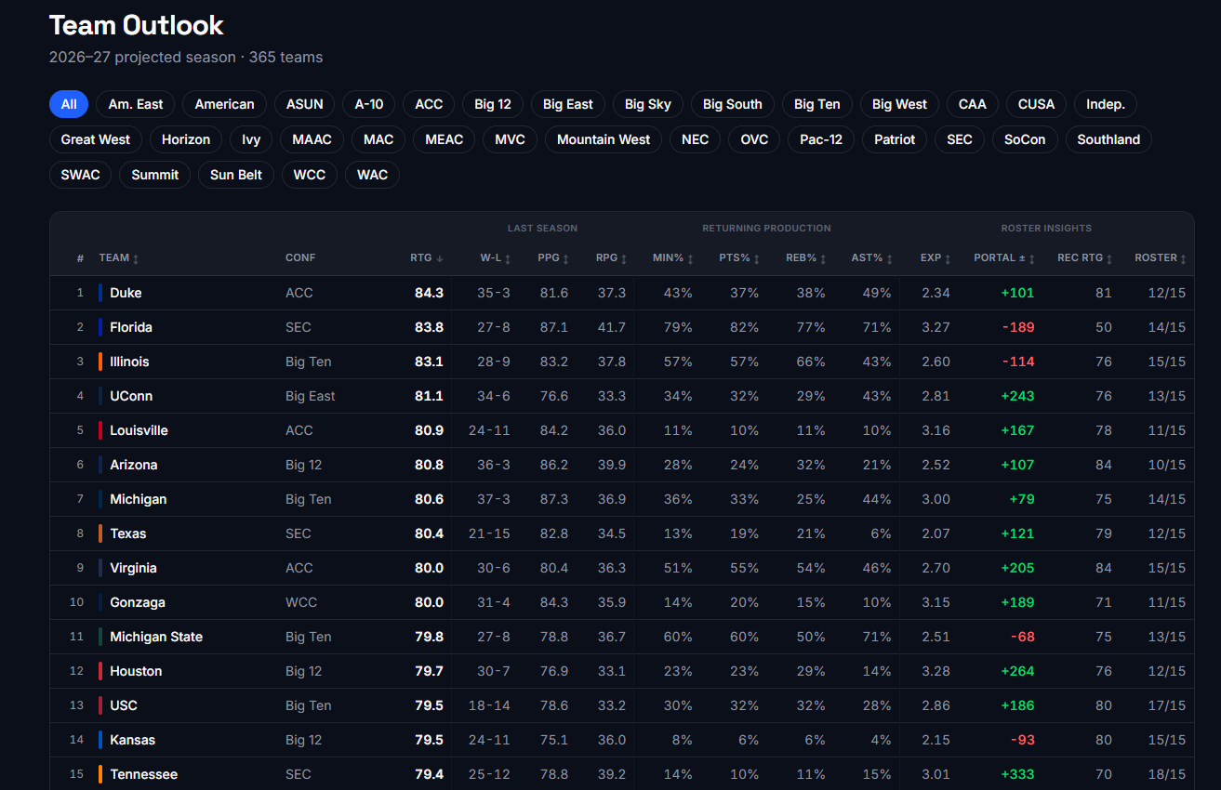
Task: Choose the SWAC filter chip
Action: pyautogui.click(x=81, y=175)
